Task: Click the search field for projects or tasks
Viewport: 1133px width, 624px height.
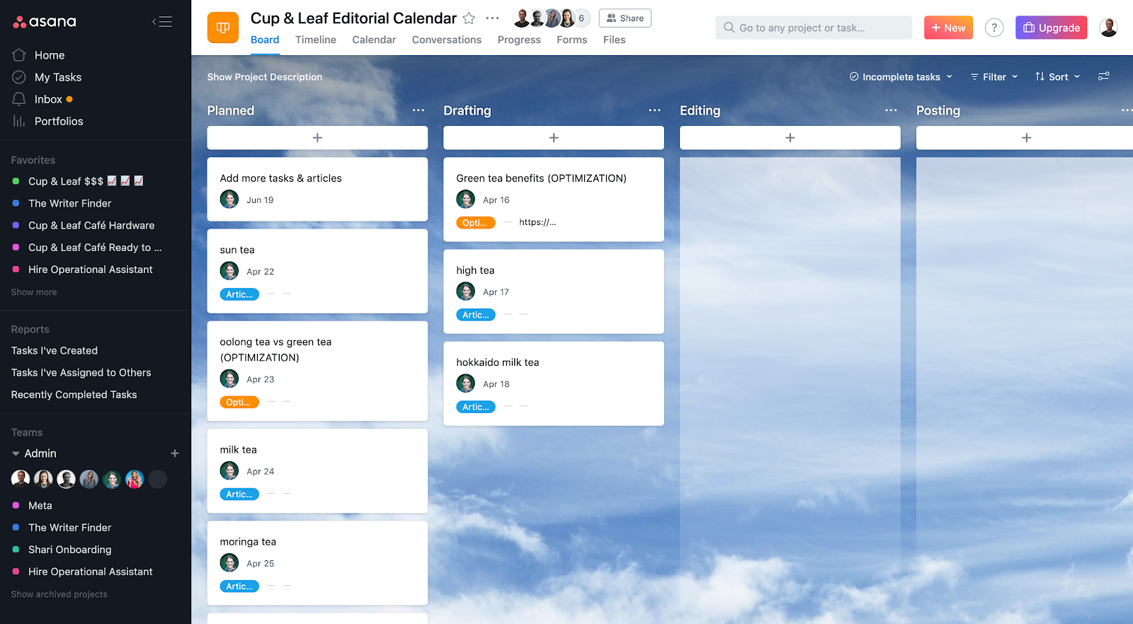Action: (814, 28)
